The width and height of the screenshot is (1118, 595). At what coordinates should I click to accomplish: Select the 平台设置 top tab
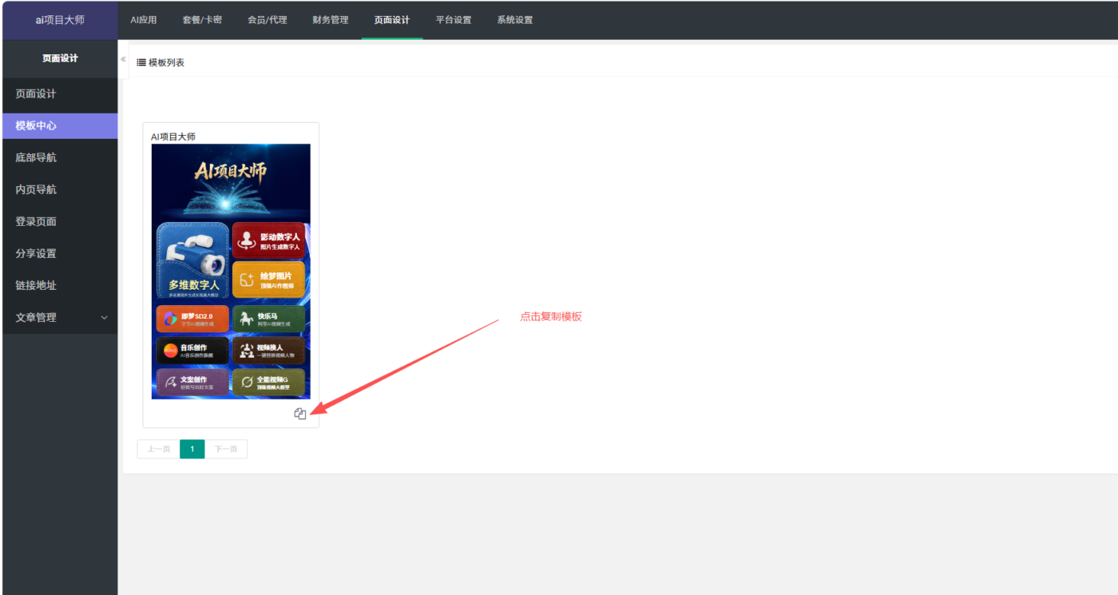454,20
